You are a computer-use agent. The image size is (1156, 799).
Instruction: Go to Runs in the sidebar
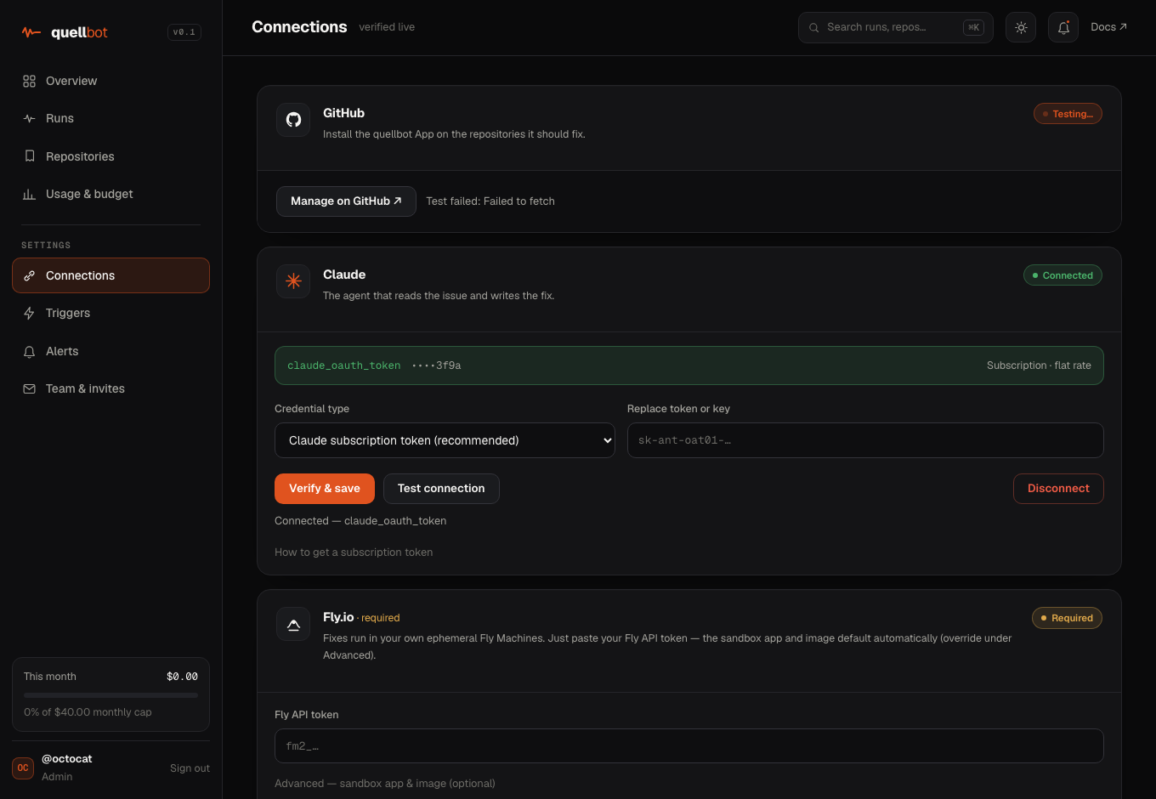(110, 118)
